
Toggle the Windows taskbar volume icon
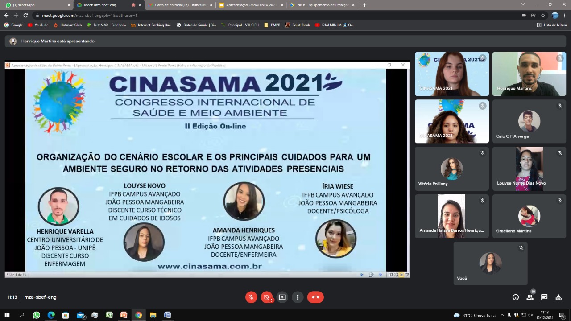(530, 315)
